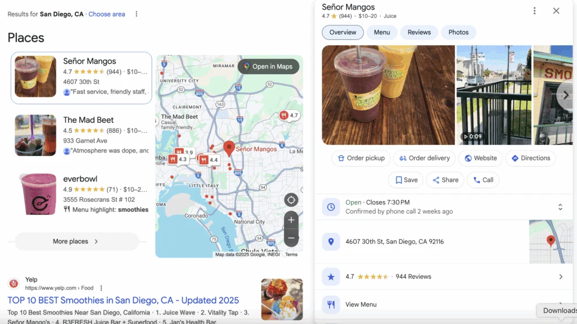
Task: Select The Mad Beet place result
Action: pyautogui.click(x=81, y=135)
